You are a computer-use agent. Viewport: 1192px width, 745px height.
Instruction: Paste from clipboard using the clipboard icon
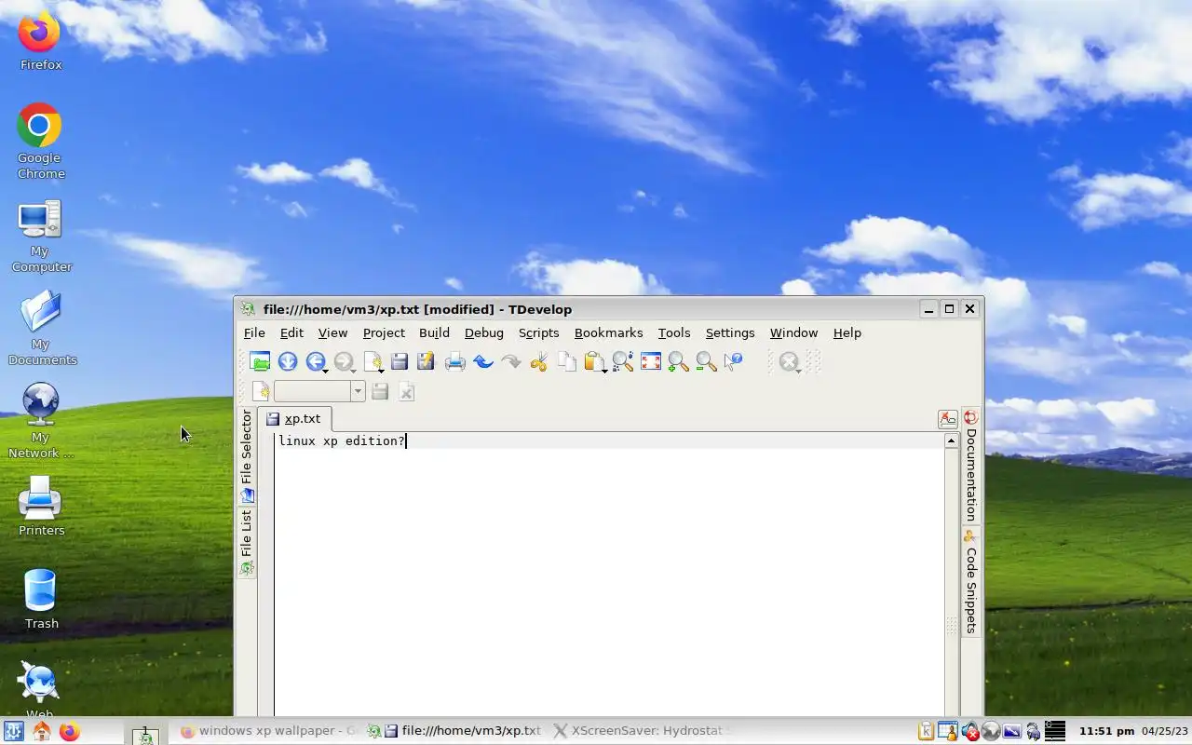(x=593, y=361)
